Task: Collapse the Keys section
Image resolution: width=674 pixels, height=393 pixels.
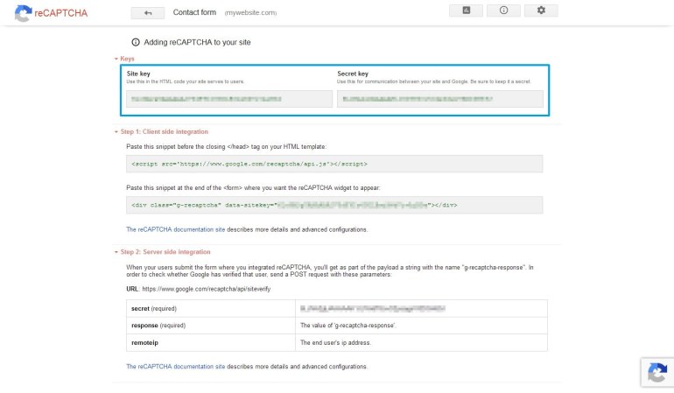Action: pos(124,59)
